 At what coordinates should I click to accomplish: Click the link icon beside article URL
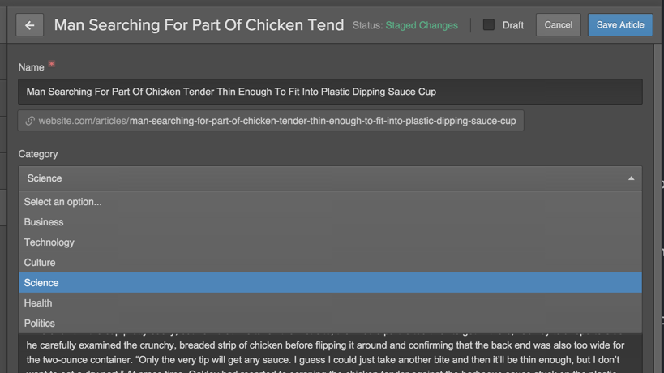(x=30, y=121)
